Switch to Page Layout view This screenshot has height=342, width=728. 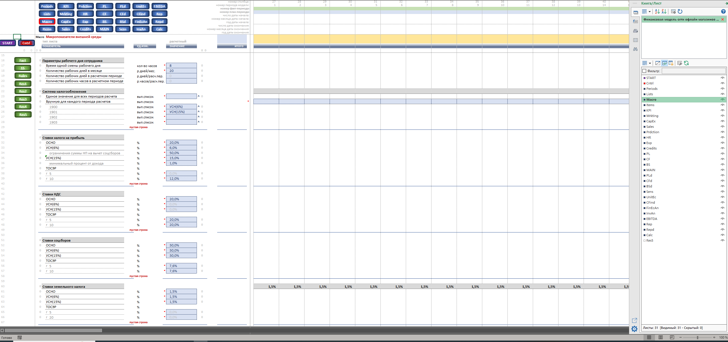point(661,337)
